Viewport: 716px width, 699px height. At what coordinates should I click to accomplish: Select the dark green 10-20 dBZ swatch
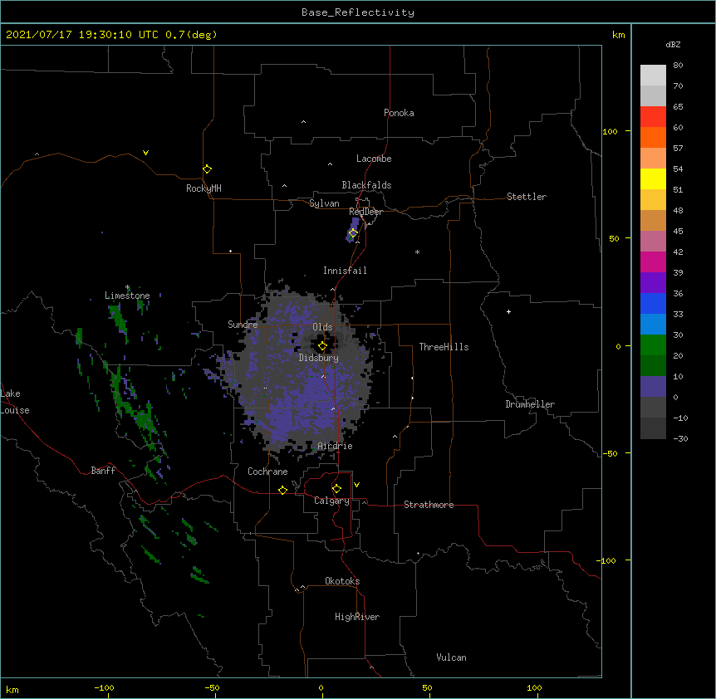653,365
